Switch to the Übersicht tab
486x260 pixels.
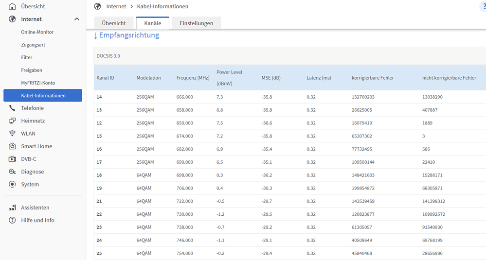pyautogui.click(x=114, y=23)
